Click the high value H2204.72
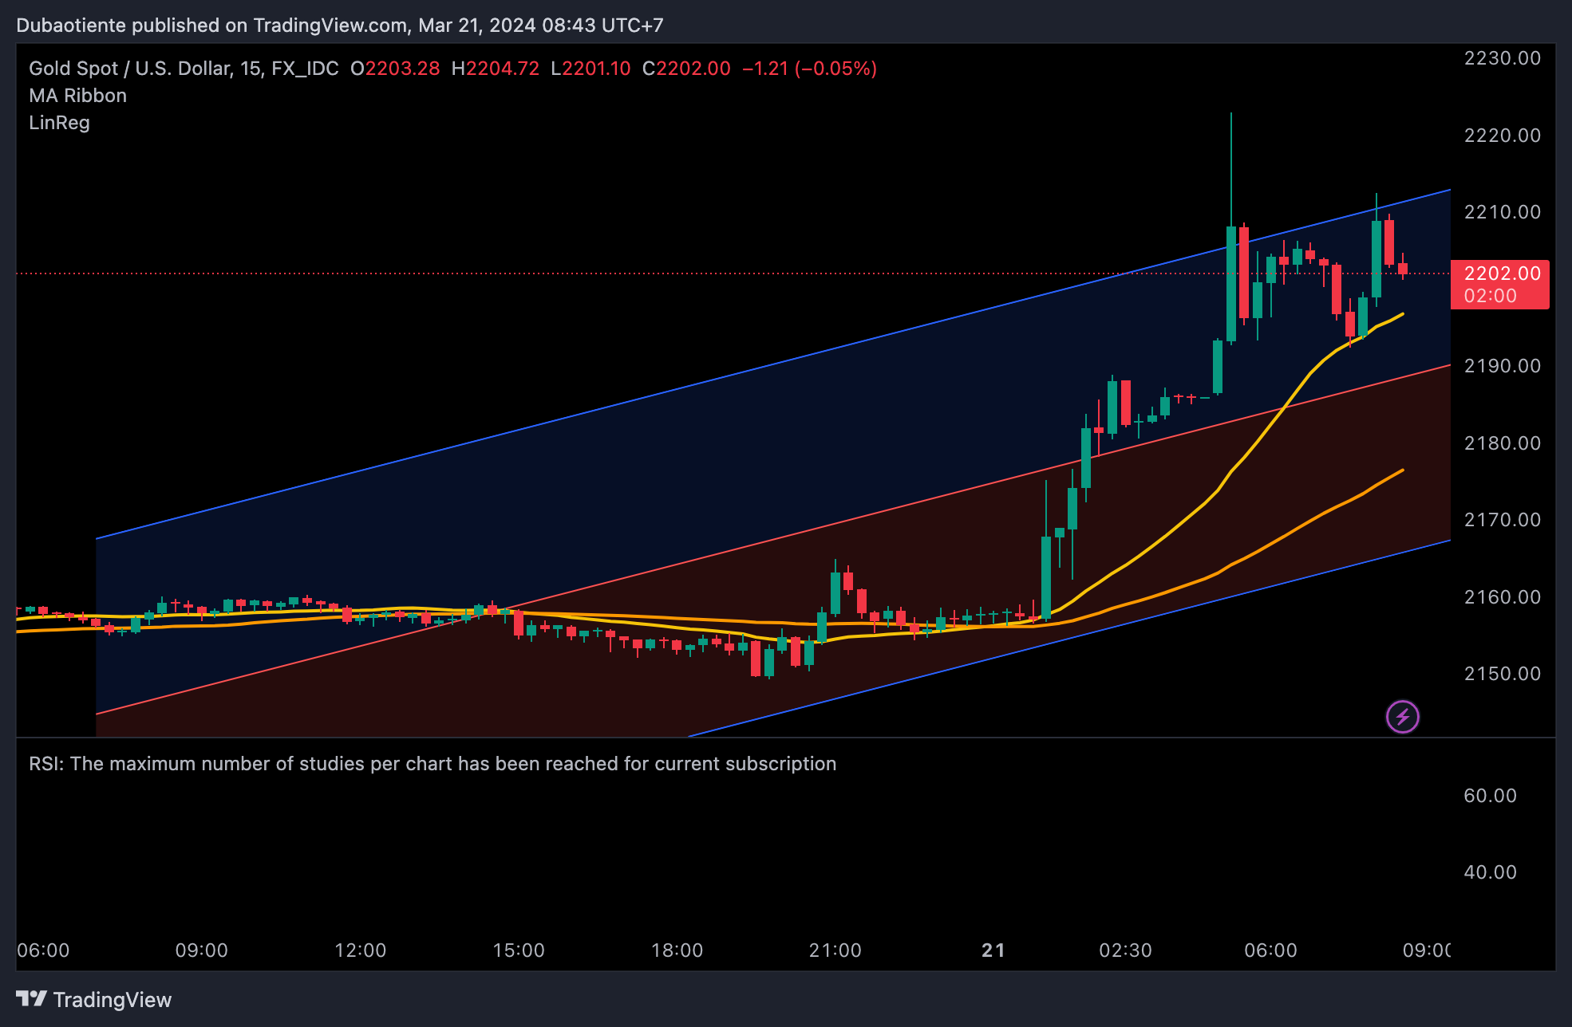The width and height of the screenshot is (1572, 1027). 496,69
